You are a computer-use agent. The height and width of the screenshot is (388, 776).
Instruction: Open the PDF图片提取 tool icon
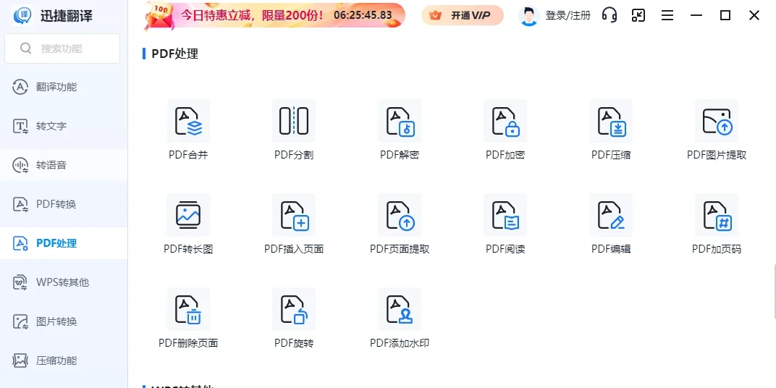coord(717,121)
